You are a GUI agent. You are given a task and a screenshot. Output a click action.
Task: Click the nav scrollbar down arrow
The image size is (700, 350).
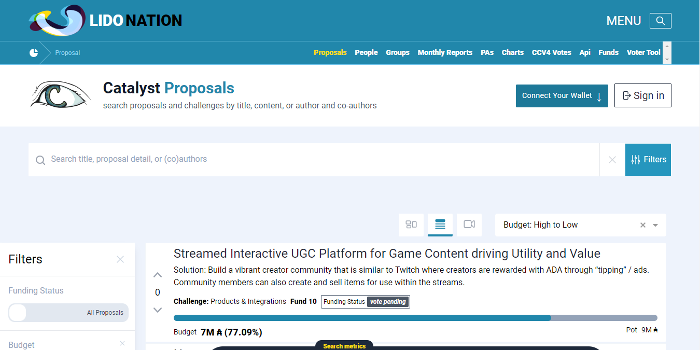[667, 60]
